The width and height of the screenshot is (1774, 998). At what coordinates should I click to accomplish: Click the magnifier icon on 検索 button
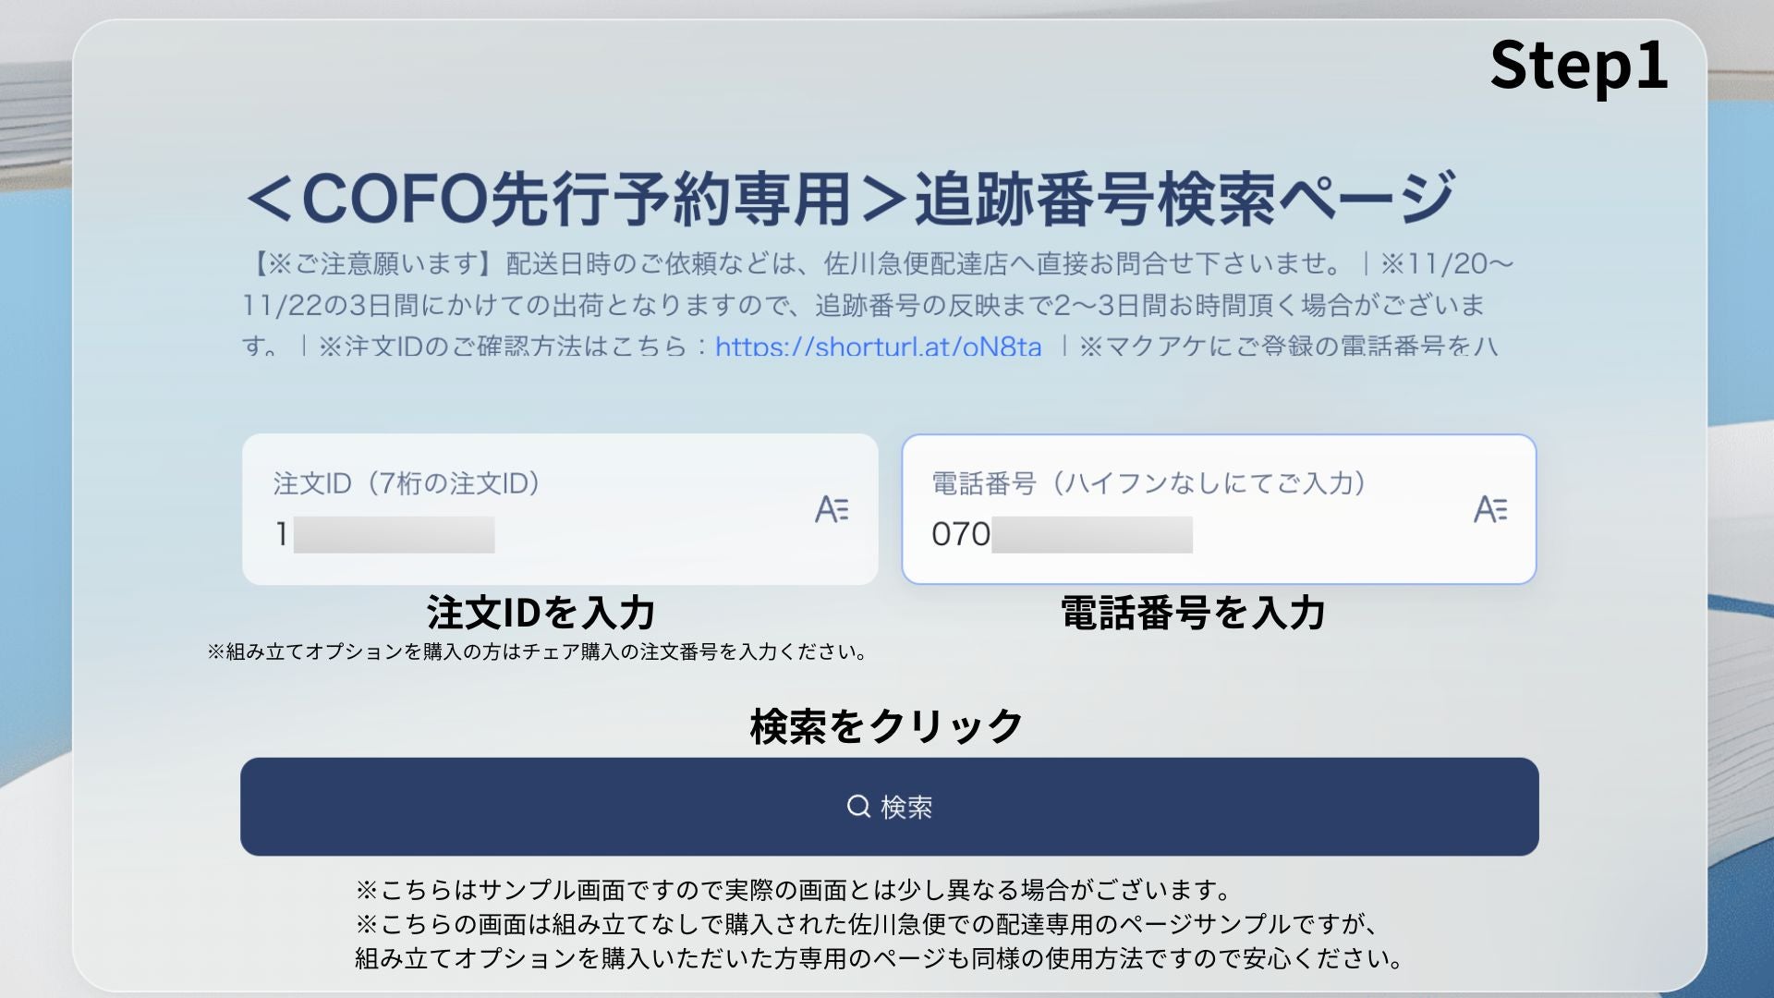tap(858, 807)
